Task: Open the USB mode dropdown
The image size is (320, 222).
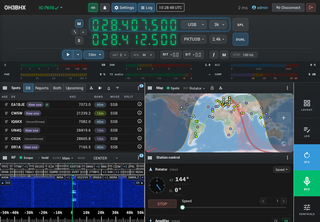Action: pos(194,24)
